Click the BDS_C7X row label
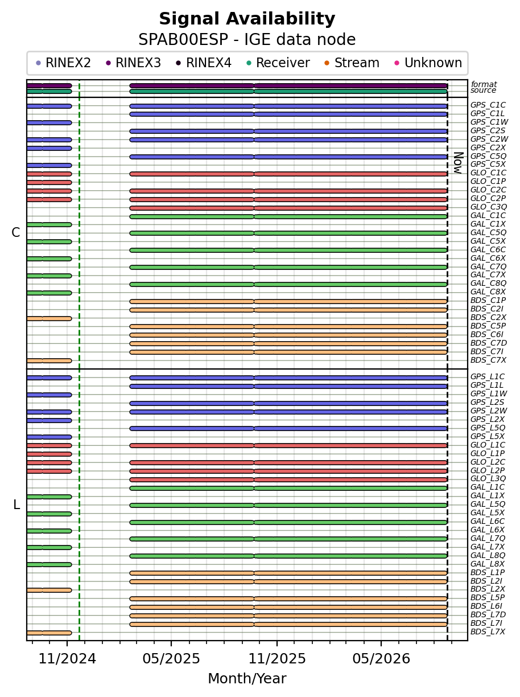 click(x=488, y=360)
